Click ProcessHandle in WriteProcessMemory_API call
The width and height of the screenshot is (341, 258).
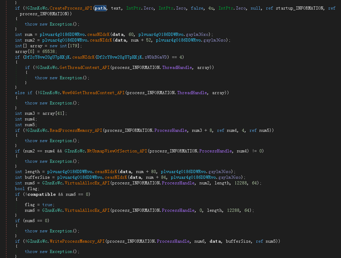[173, 241]
